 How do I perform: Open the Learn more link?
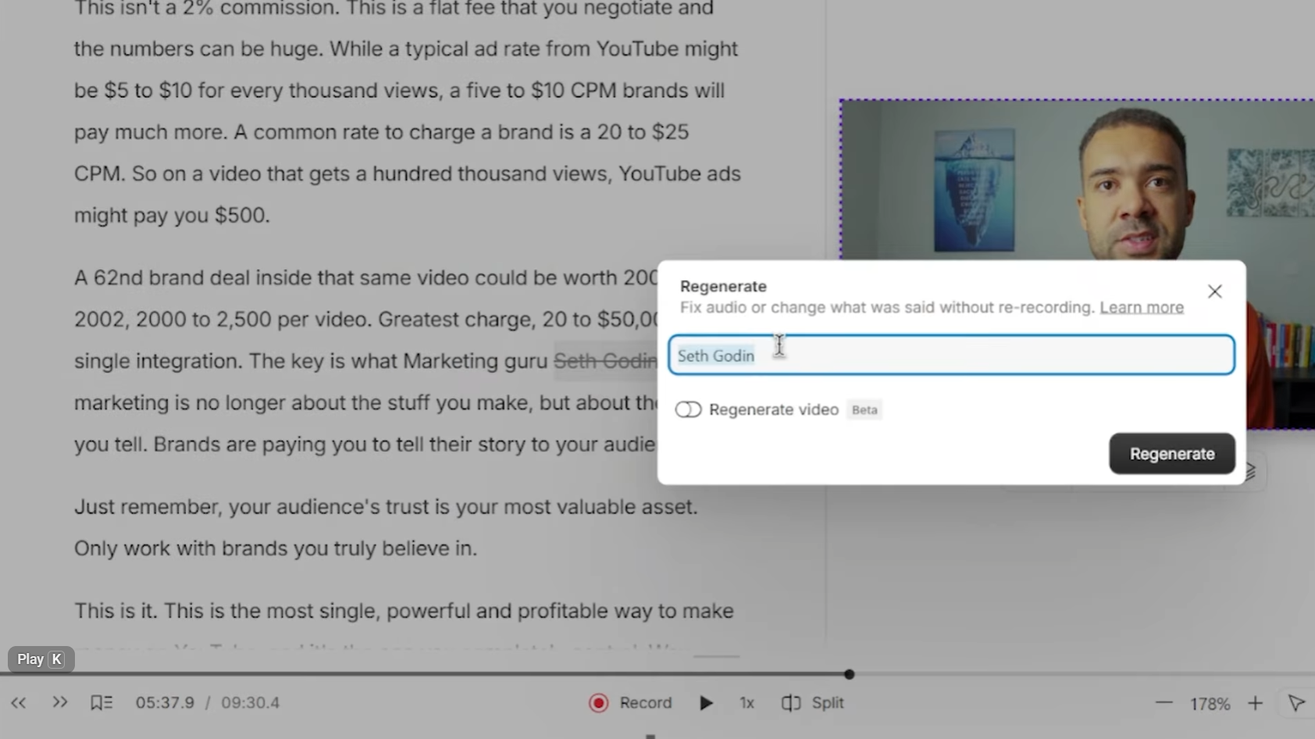click(x=1142, y=307)
